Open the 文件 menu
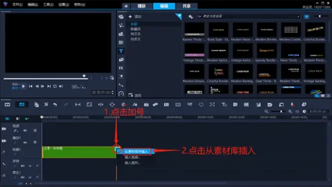This screenshot has width=332, height=187. [x=18, y=5]
